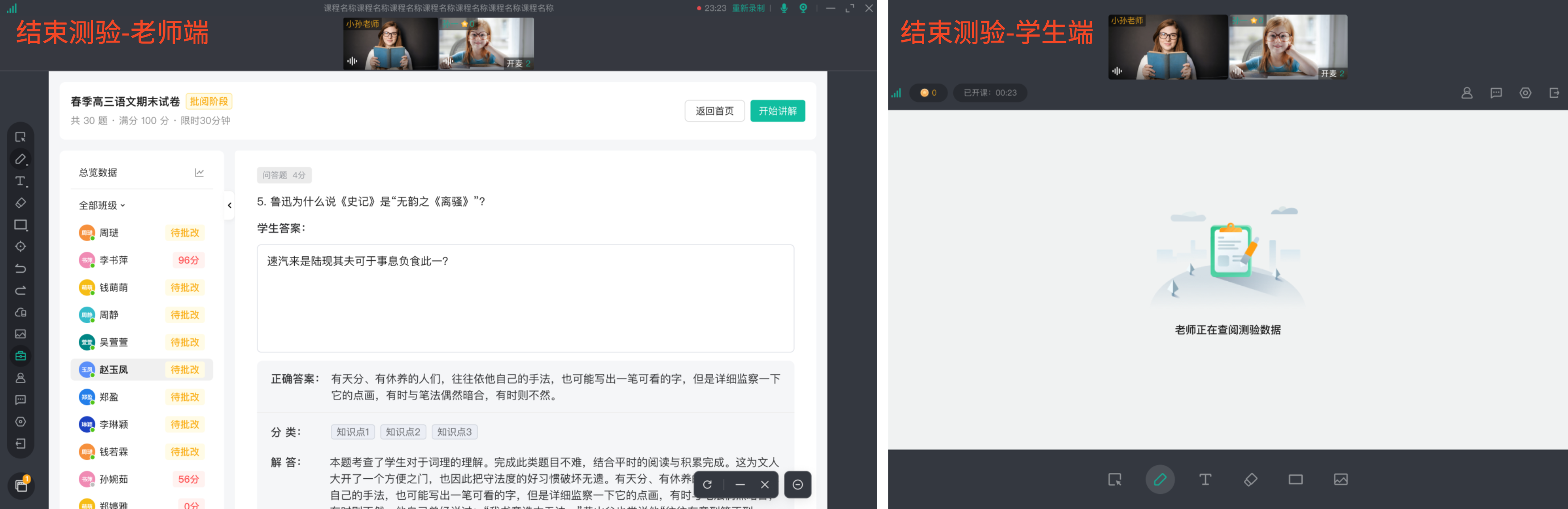Select the rectangle shape tool in teacher sidebar
The width and height of the screenshot is (1568, 509).
(x=20, y=225)
